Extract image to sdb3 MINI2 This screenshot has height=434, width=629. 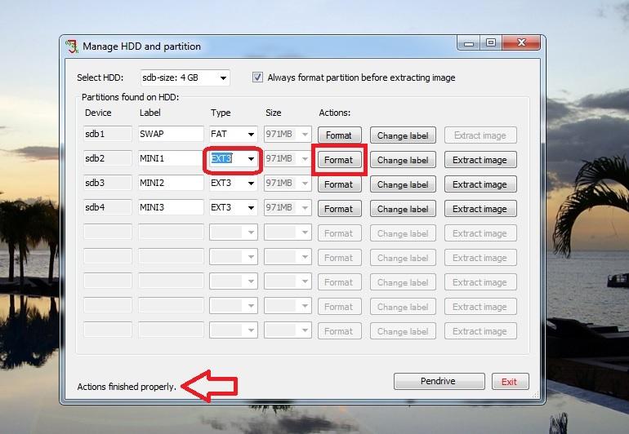(480, 184)
